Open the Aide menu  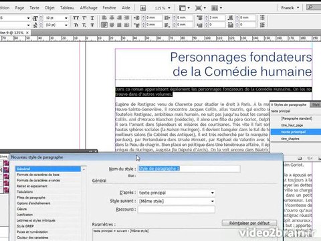pos(126,8)
